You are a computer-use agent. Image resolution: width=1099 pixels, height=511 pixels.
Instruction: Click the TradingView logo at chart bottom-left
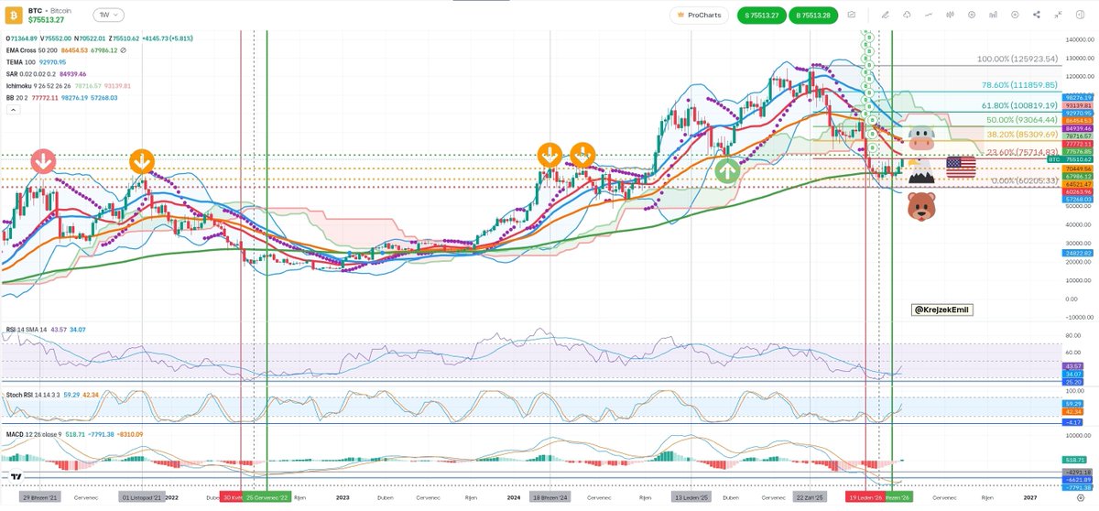point(16,475)
